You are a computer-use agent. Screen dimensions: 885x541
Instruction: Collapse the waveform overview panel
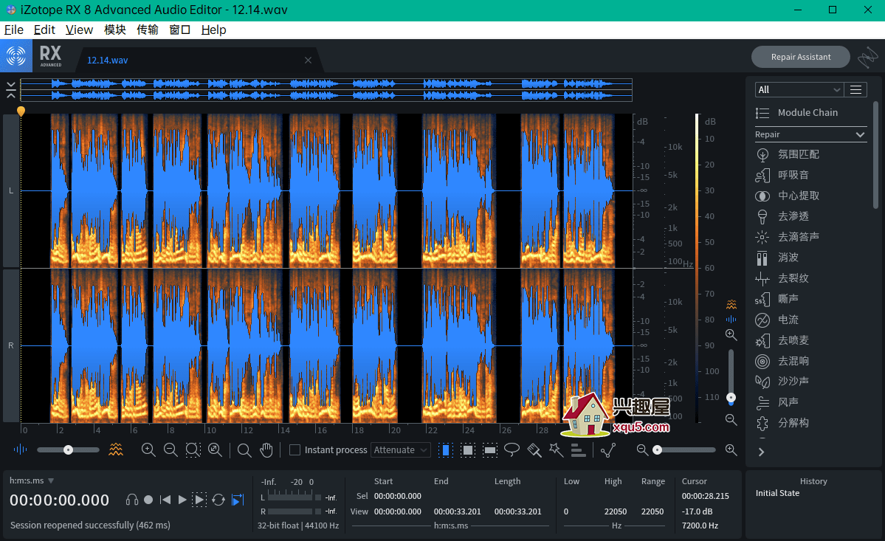pyautogui.click(x=11, y=90)
